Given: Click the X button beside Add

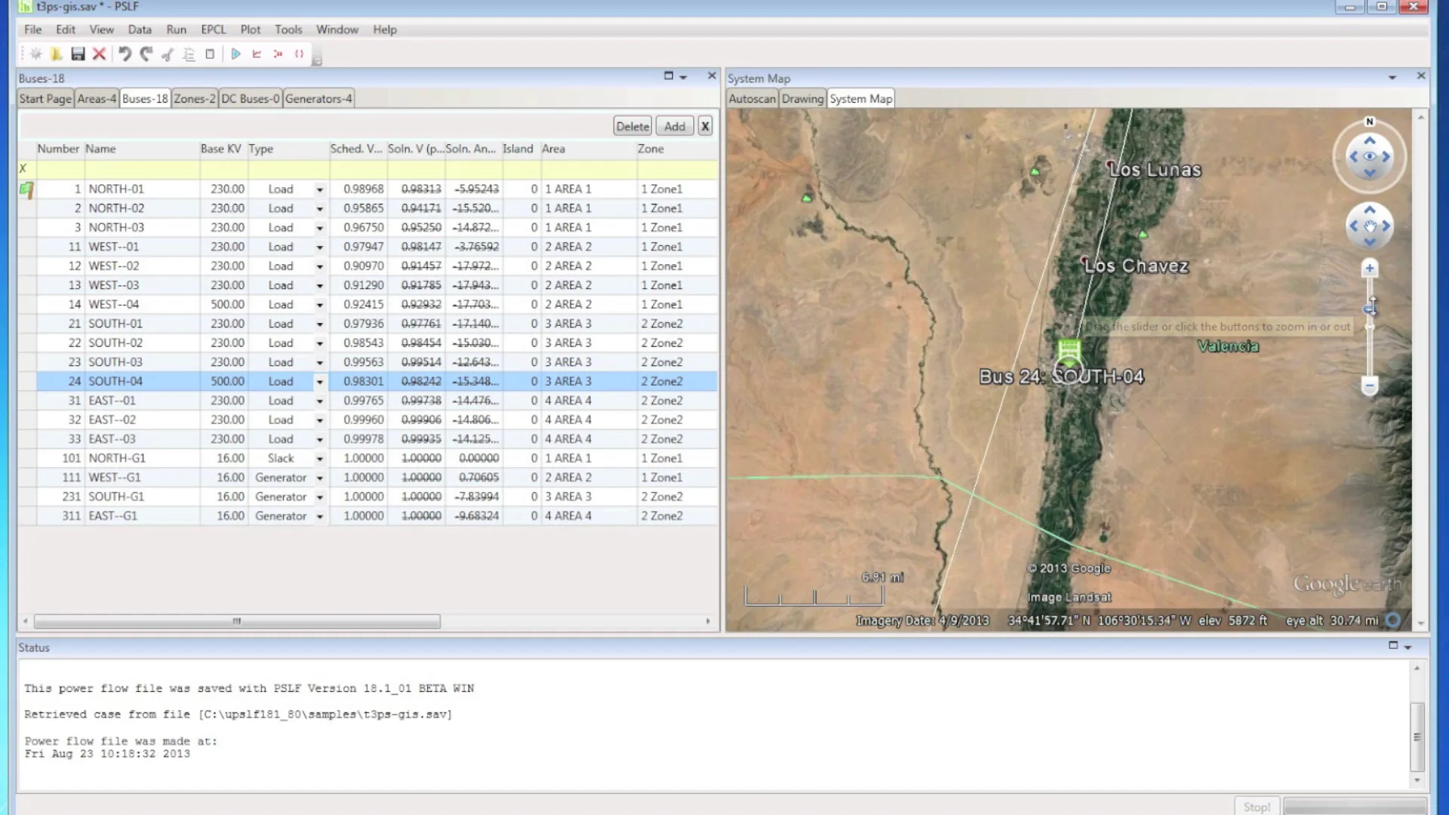Looking at the screenshot, I should coord(705,126).
